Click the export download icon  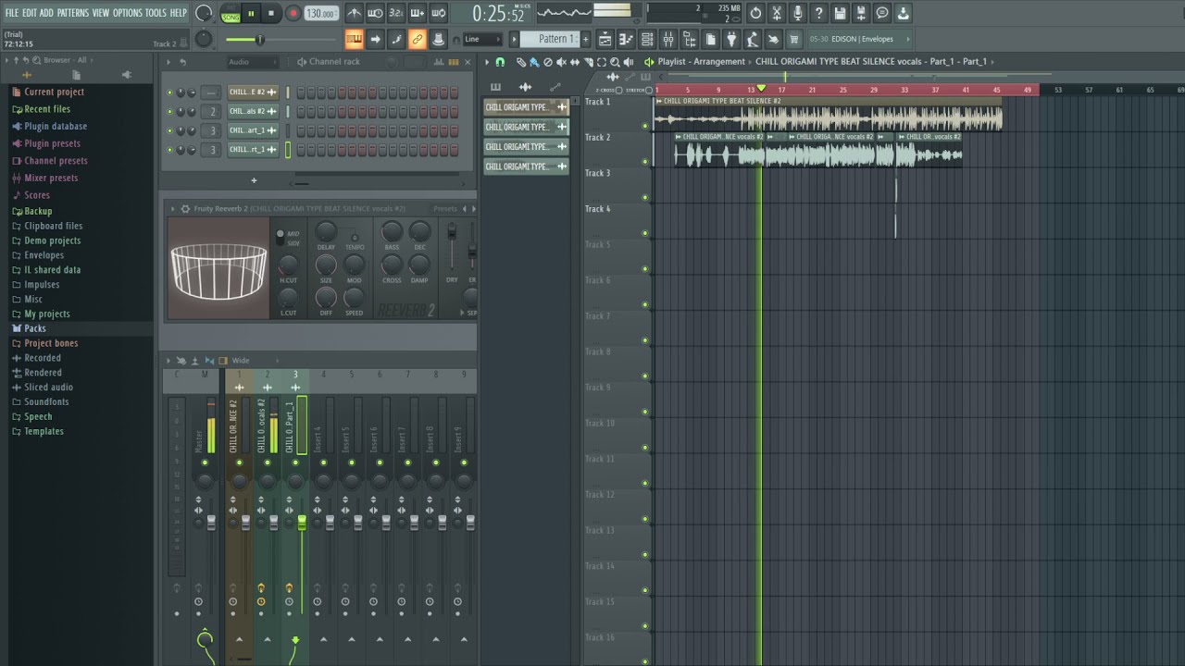tap(904, 13)
